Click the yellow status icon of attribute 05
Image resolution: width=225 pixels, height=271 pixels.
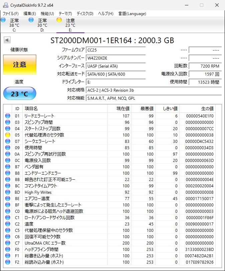click(8, 135)
